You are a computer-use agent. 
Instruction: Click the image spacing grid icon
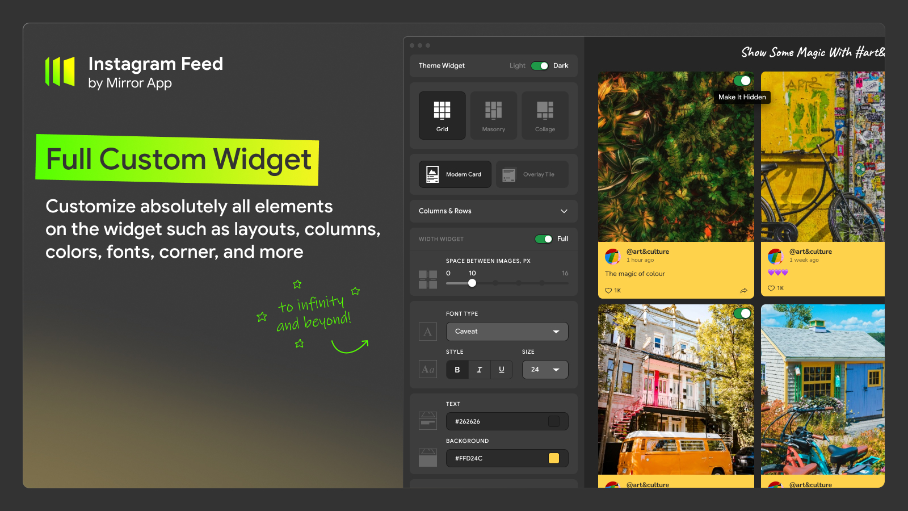tap(428, 279)
